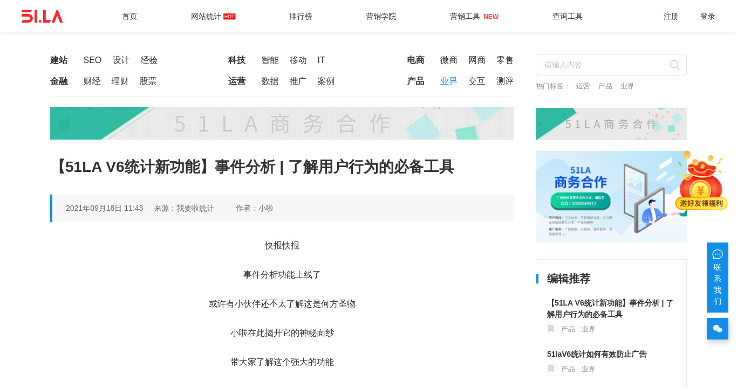Select the 理财 category
737x388 pixels.
click(120, 81)
